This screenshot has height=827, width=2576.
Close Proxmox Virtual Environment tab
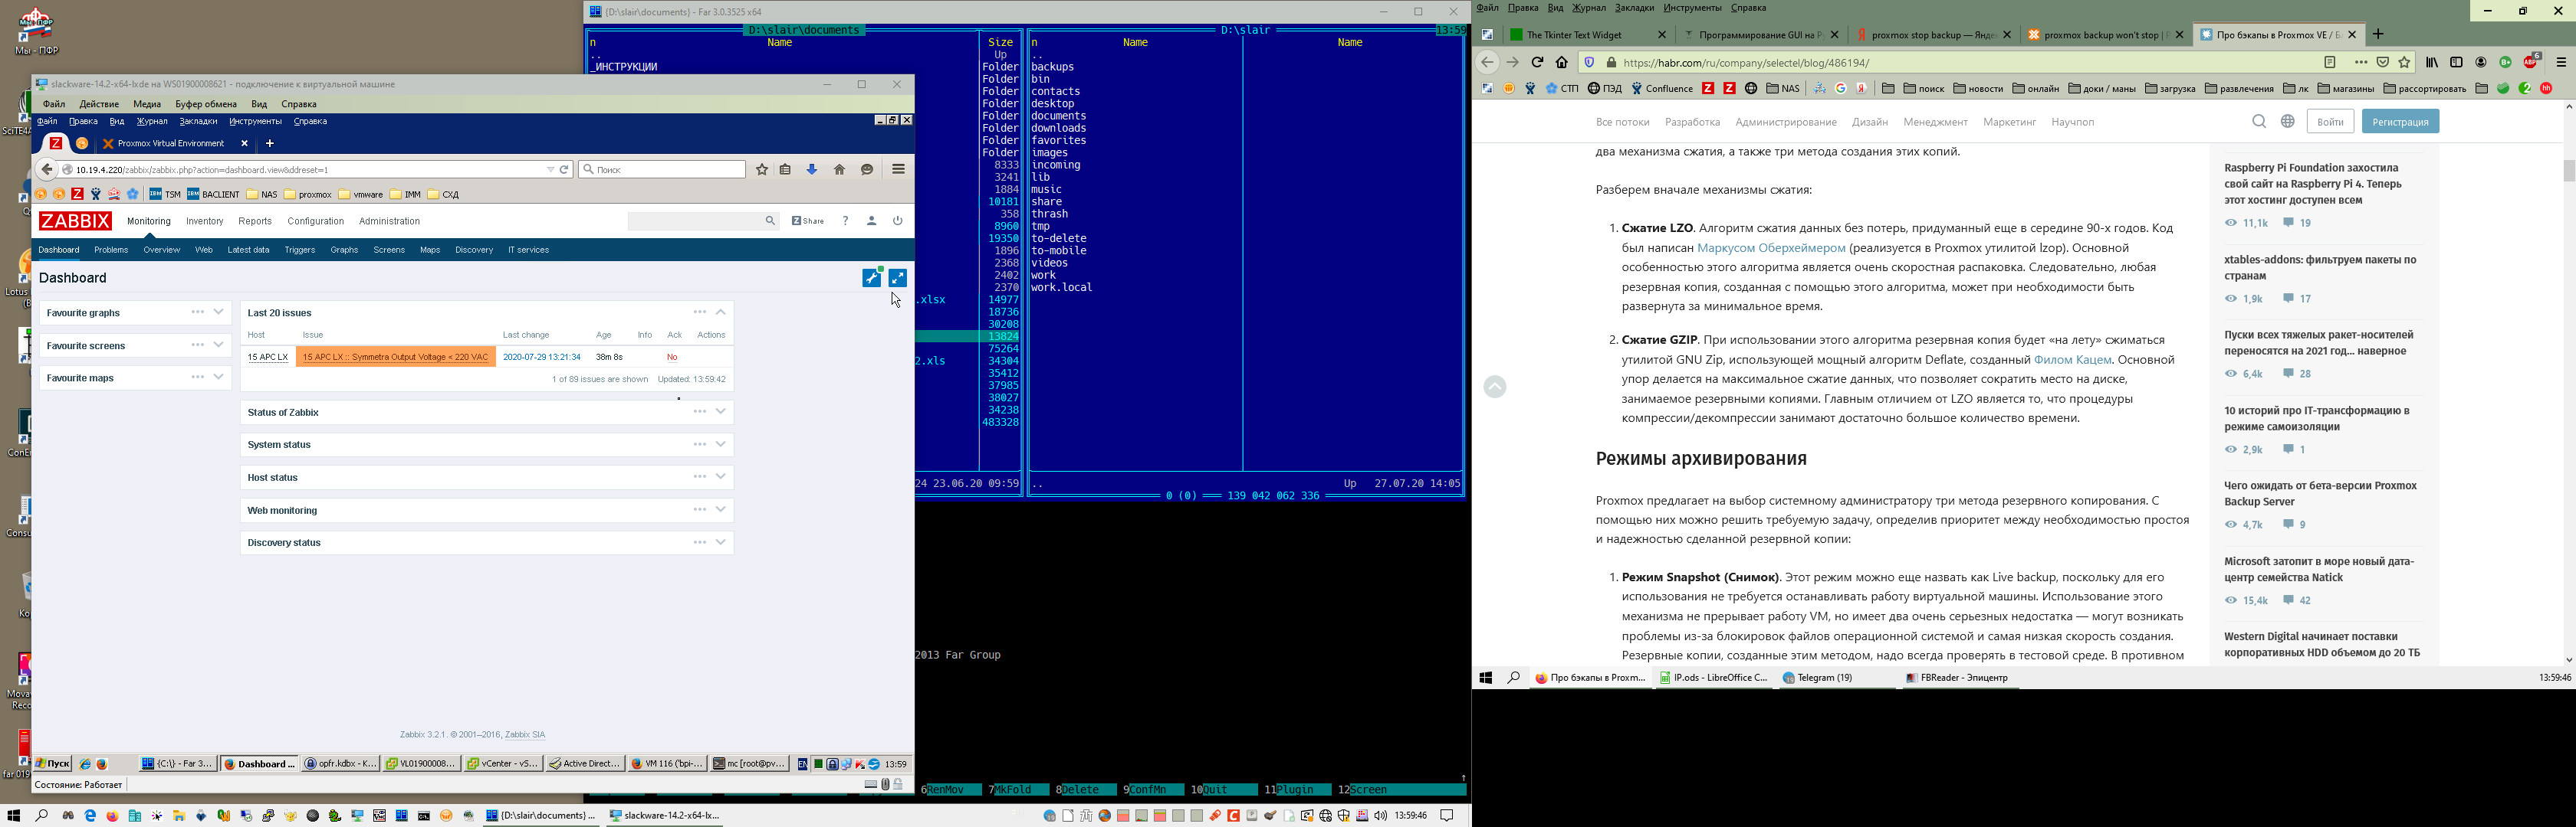tap(244, 144)
